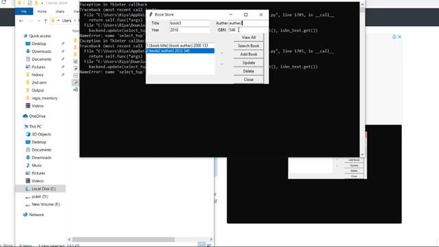Open Documents under Quick access
The image size is (439, 247).
tap(41, 60)
